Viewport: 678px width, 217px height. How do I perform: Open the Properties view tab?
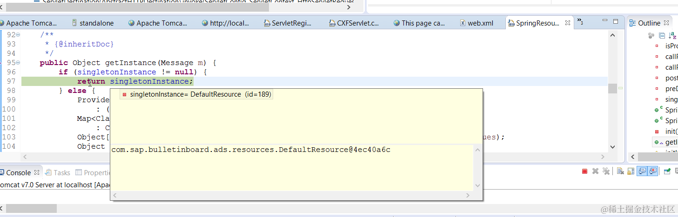[x=93, y=172]
